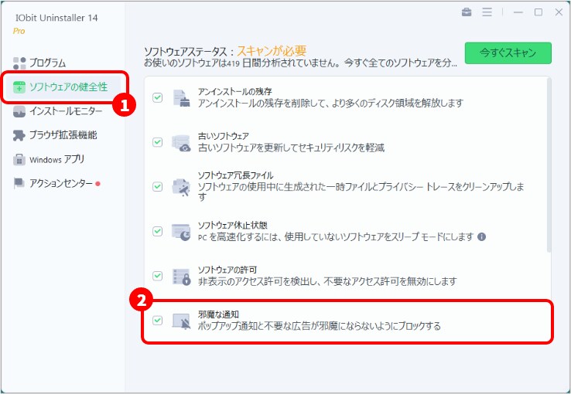Uncheck 邪魔な通知 checkbox
The image size is (571, 394).
tap(157, 320)
